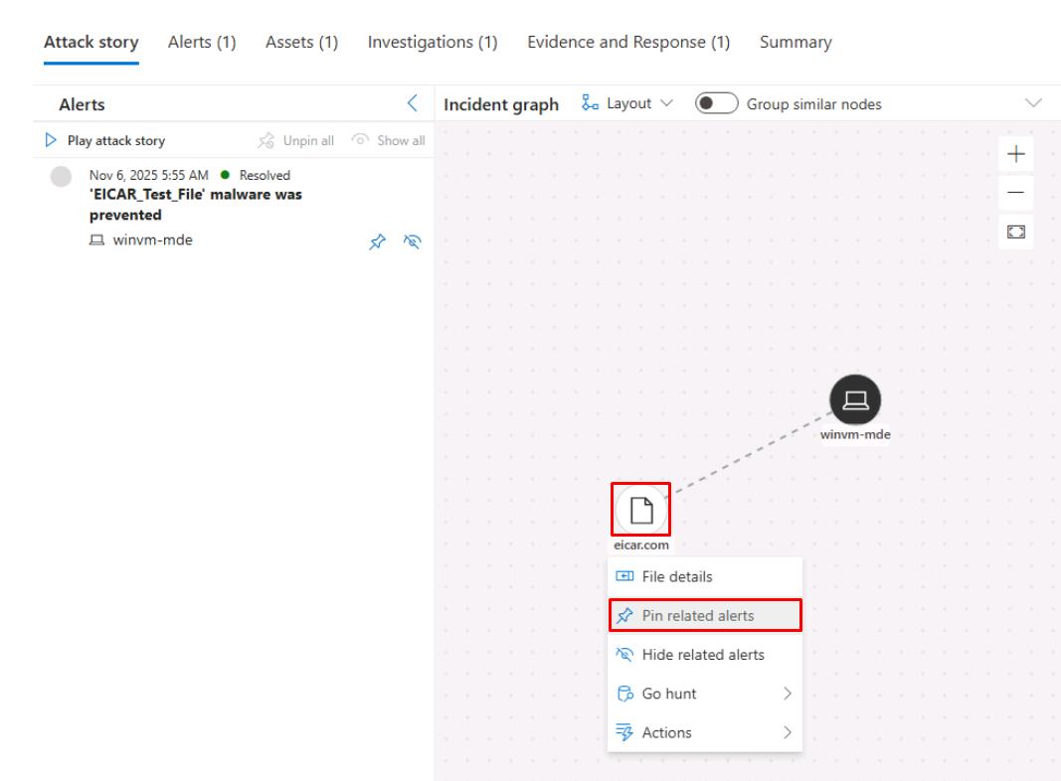Select the winvm-mde device node
The width and height of the screenshot is (1061, 781).
tap(855, 400)
